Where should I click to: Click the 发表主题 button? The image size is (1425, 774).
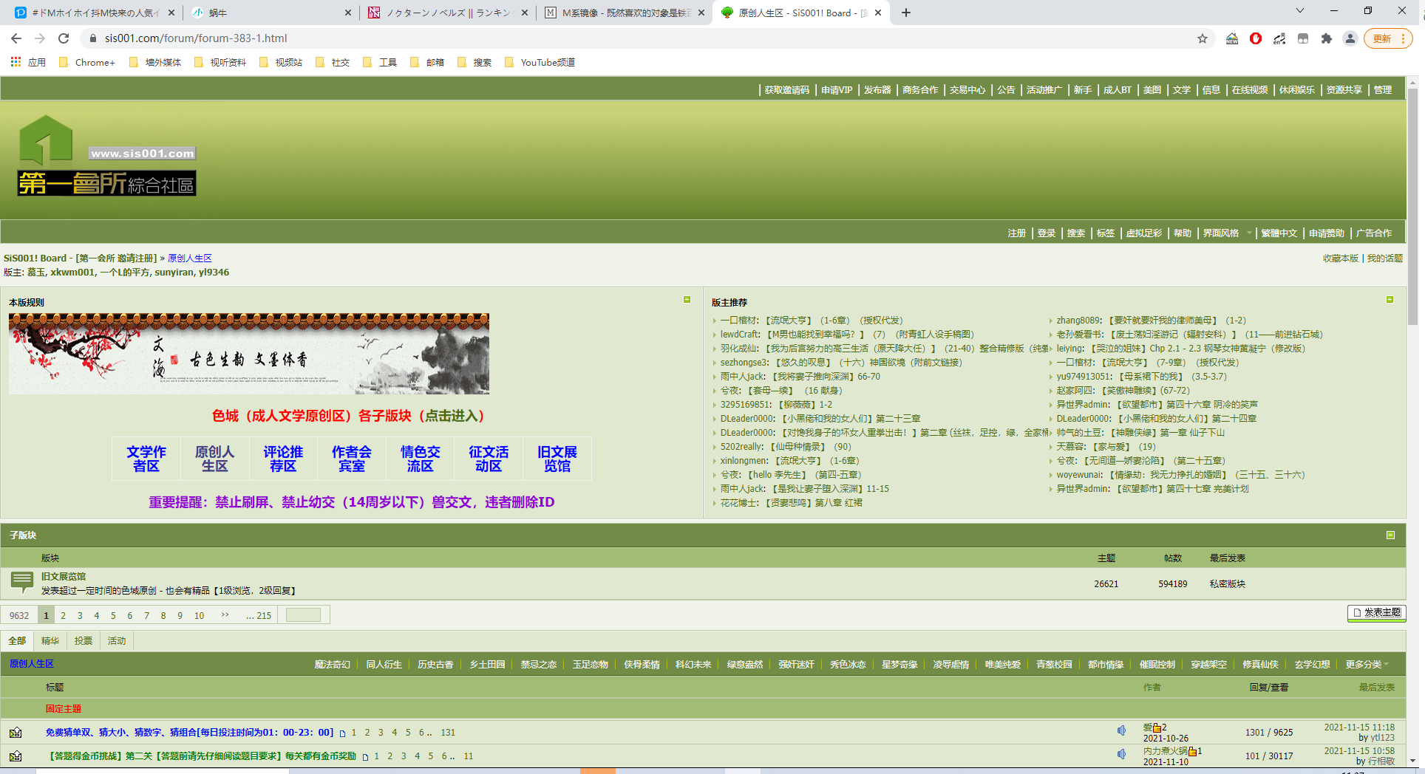point(1376,613)
